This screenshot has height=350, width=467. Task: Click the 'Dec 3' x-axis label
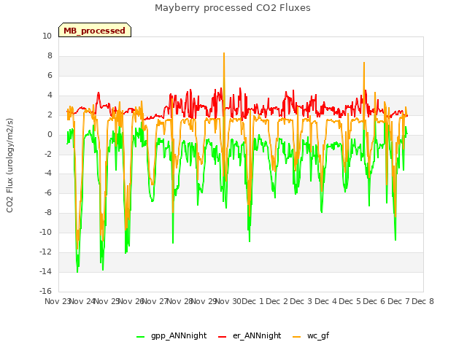301,301
